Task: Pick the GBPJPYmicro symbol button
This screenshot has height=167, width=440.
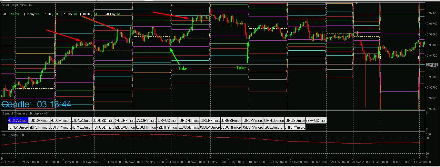Action: (61, 127)
